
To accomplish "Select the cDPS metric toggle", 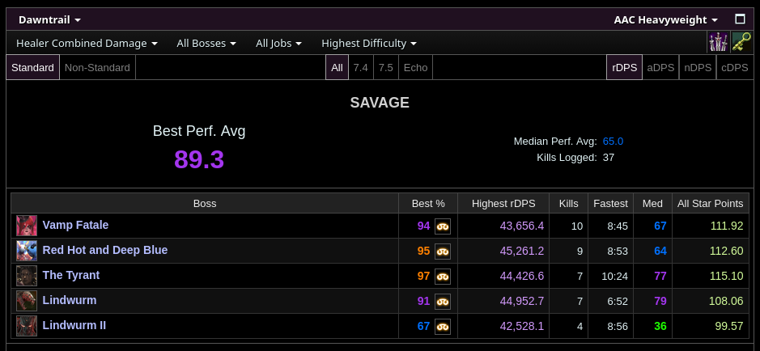I will click(x=735, y=67).
